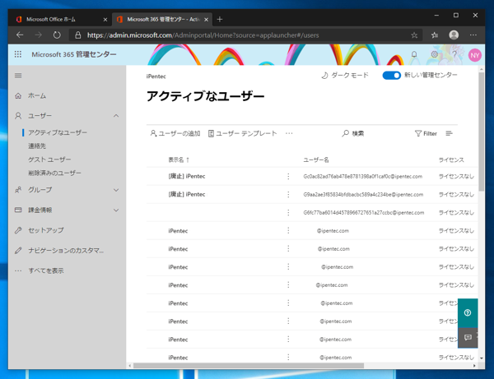
Task: View site information lock icon
Action: [x=78, y=35]
